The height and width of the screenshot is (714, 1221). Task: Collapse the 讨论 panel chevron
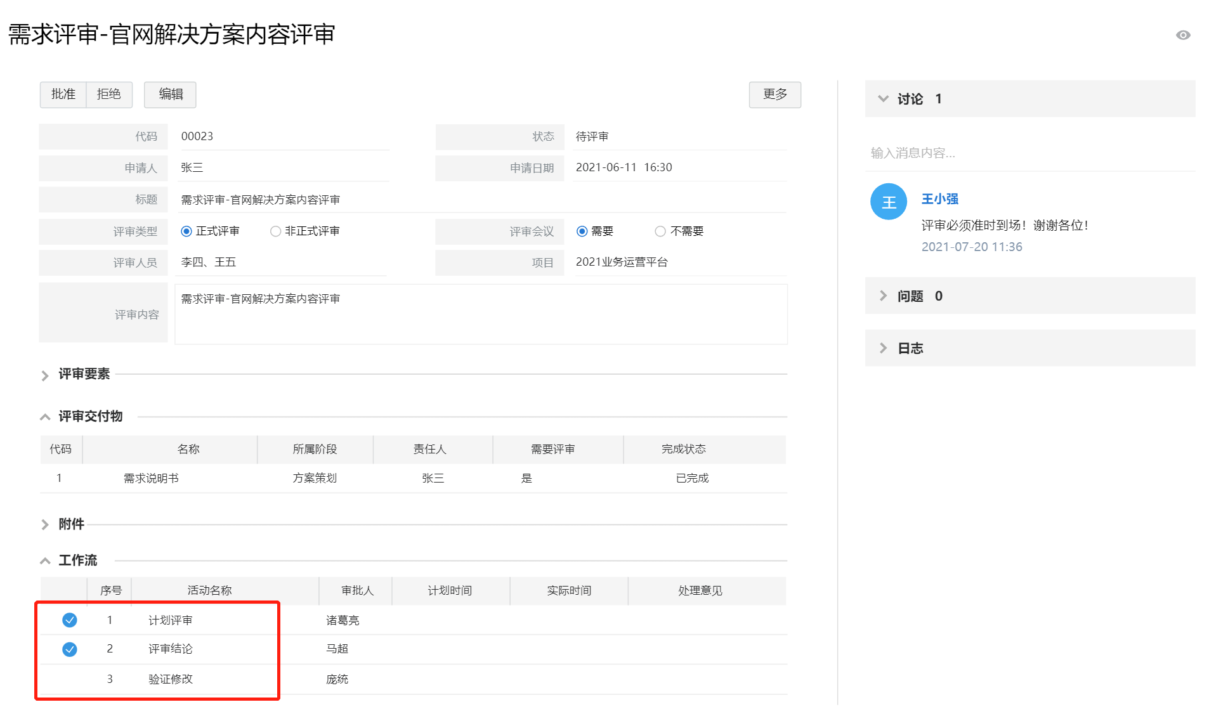883,98
